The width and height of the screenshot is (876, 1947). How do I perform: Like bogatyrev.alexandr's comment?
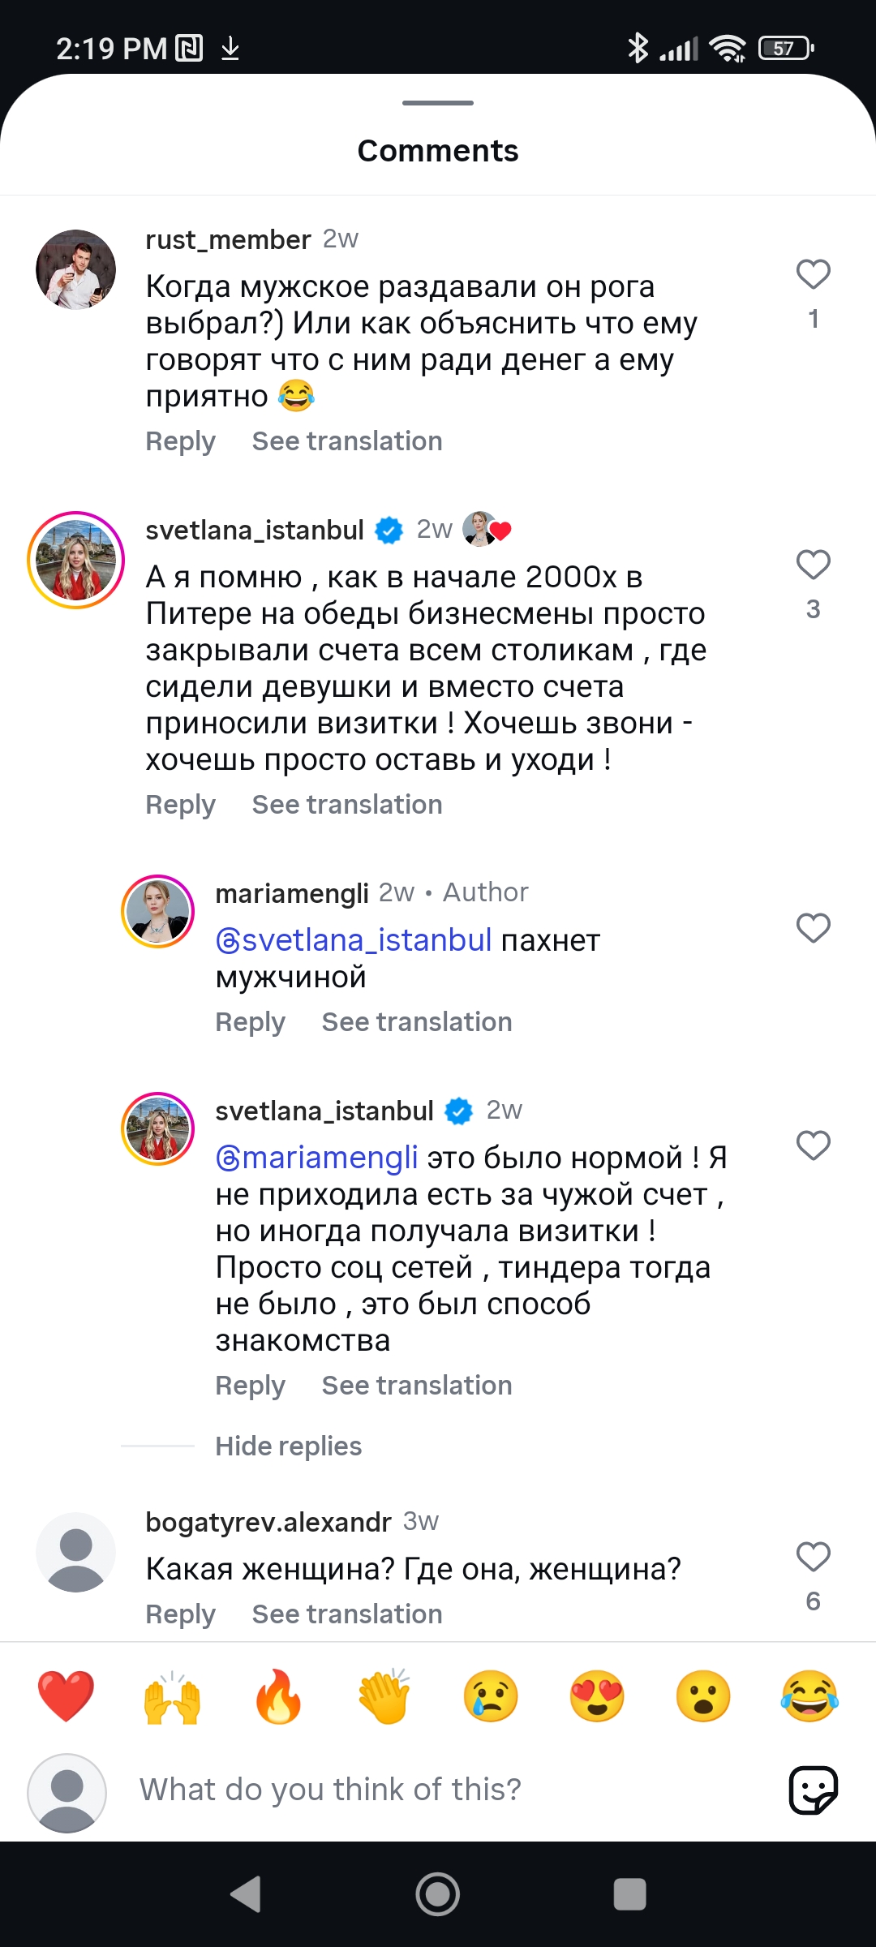coord(813,1557)
